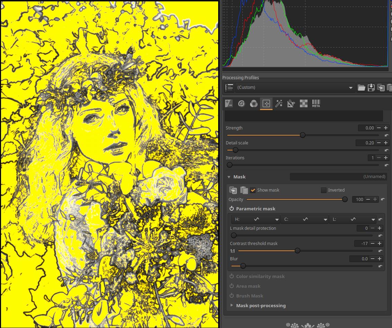
Task: Enable the Inverted mask checkbox
Action: point(324,190)
